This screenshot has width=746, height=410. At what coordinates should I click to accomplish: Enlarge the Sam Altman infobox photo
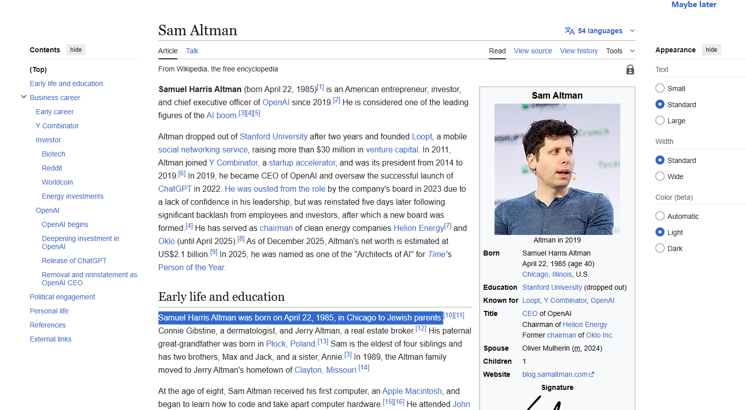coord(557,169)
